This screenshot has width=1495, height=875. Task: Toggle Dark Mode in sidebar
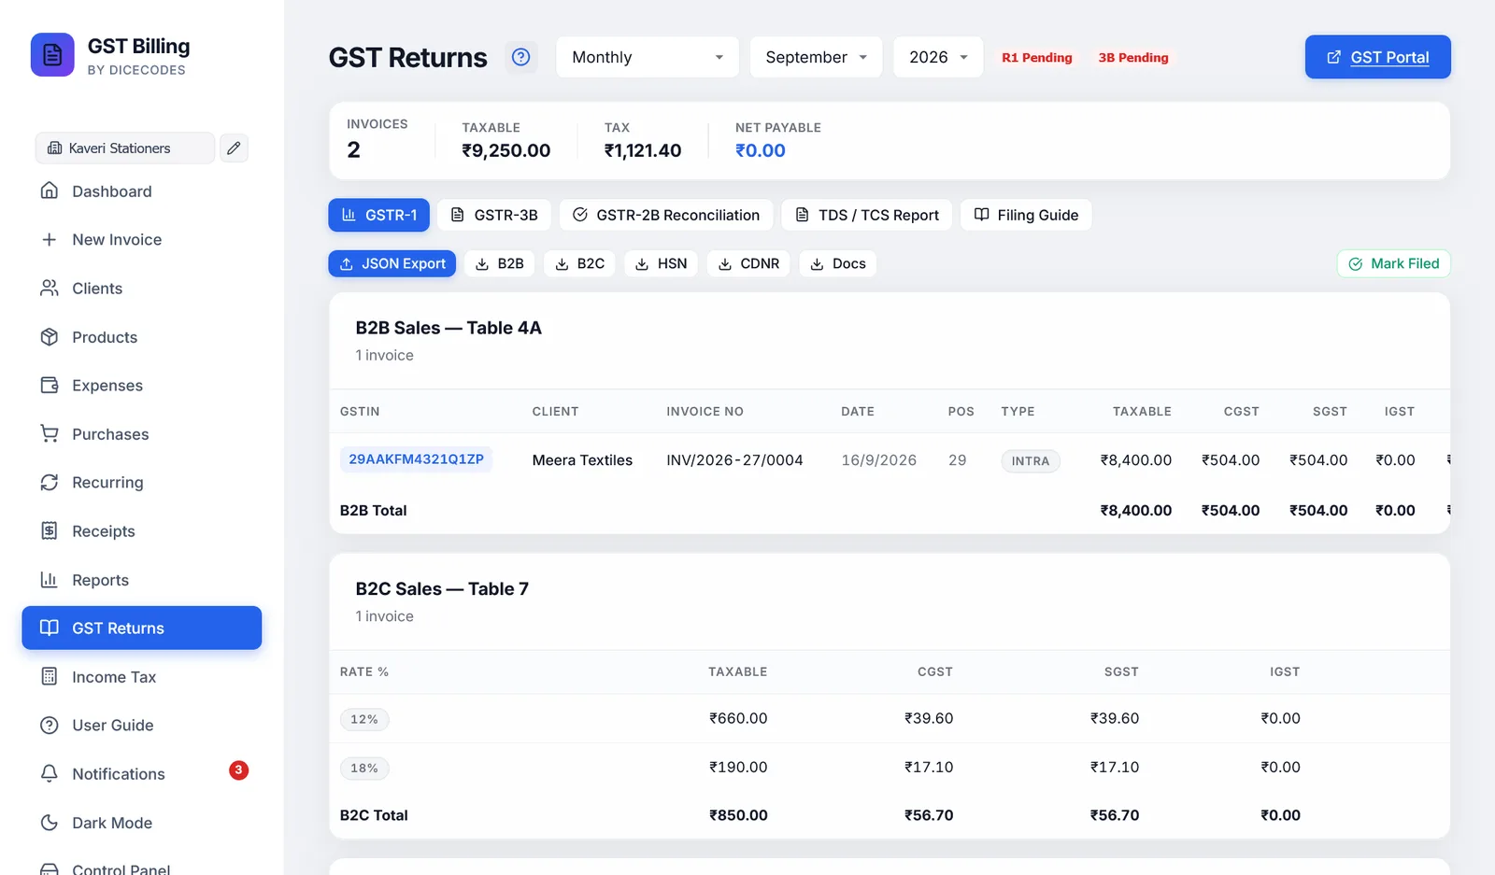pyautogui.click(x=142, y=822)
